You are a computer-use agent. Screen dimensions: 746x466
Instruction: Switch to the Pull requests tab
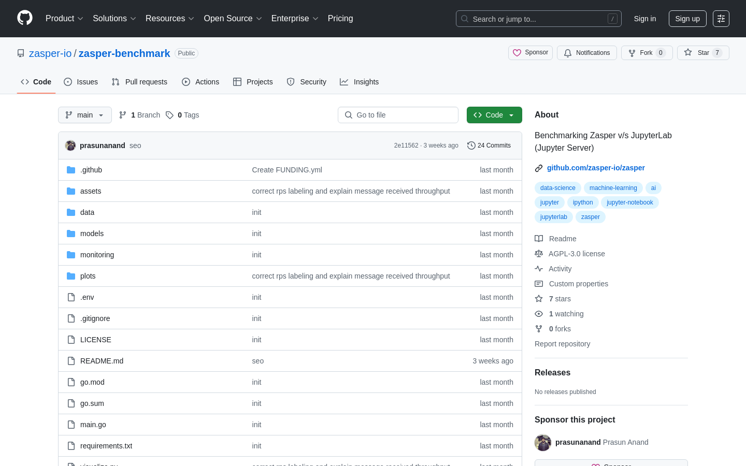click(139, 82)
